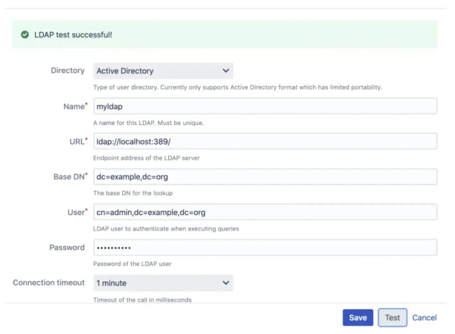Click the Base DN input field
Viewport: 455px width, 334px height.
coord(265,177)
